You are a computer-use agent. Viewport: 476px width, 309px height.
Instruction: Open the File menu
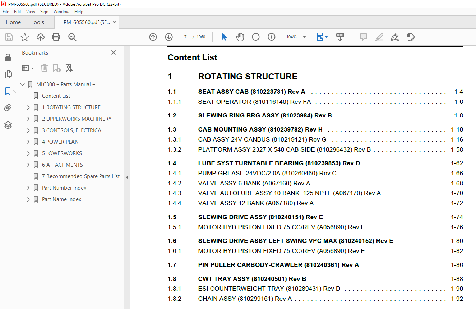(6, 12)
